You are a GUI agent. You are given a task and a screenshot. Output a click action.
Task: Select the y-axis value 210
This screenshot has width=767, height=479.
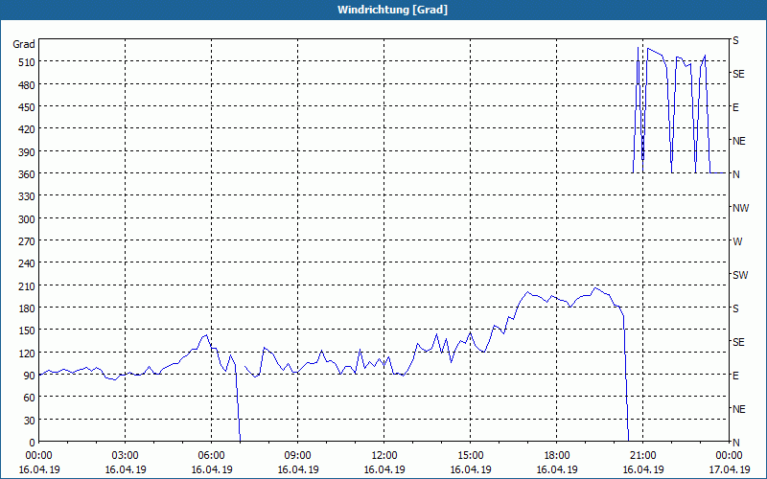tap(28, 285)
